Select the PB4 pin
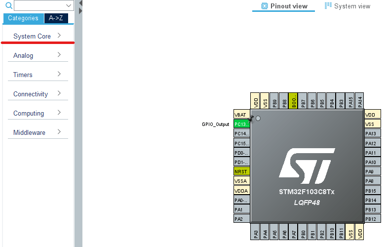387x247 pixels. point(331,101)
